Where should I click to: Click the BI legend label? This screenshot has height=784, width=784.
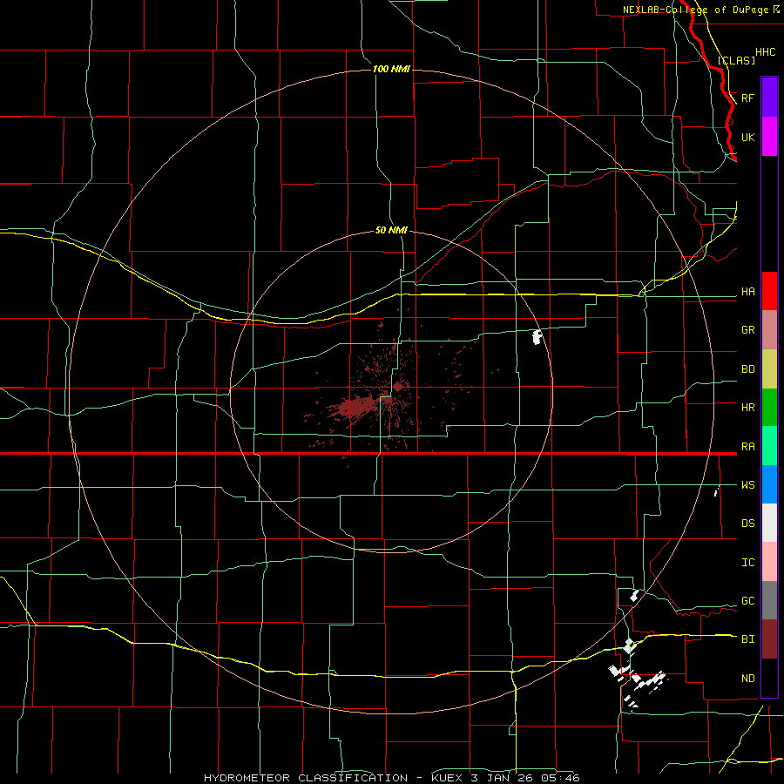click(748, 639)
